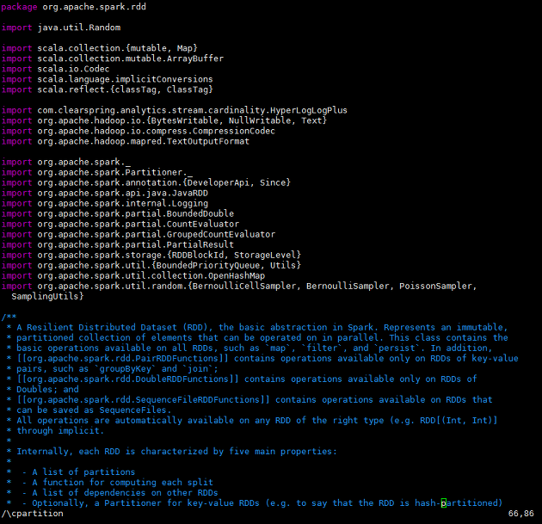
Task: Click the SequenceFileRDDFunctions reference
Action: point(144,401)
